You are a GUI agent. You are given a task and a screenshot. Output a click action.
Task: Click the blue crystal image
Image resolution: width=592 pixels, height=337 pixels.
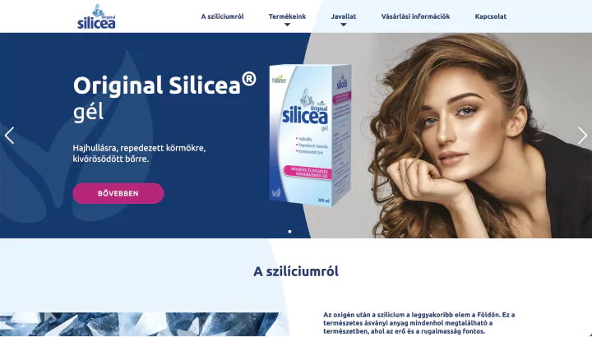(x=143, y=325)
